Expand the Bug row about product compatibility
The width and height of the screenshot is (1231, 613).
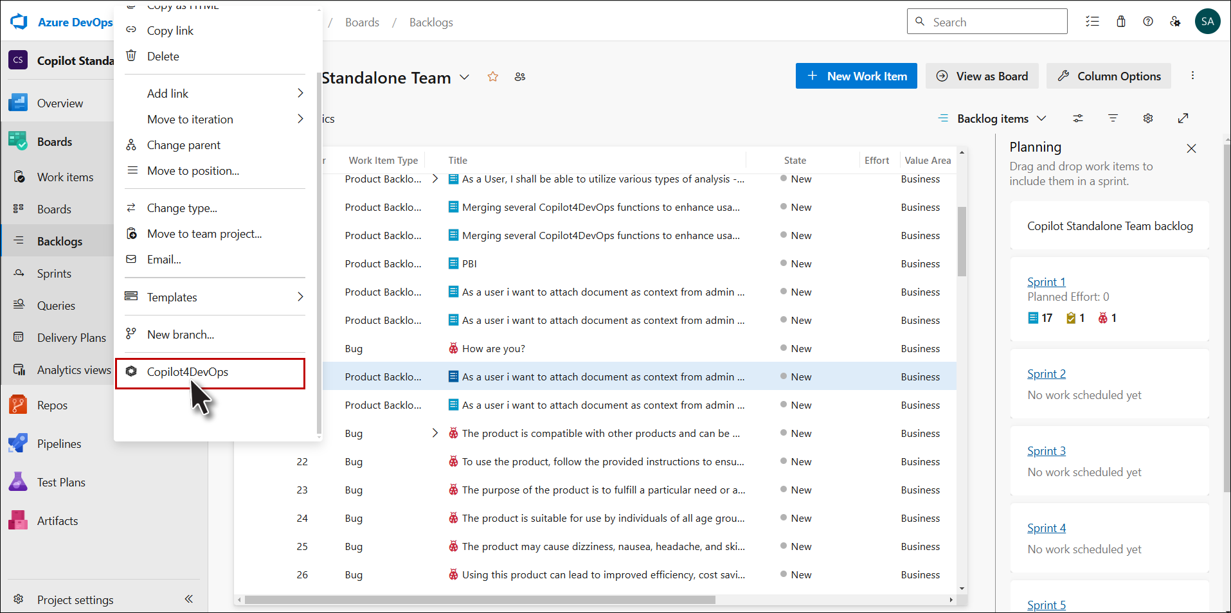(x=435, y=433)
